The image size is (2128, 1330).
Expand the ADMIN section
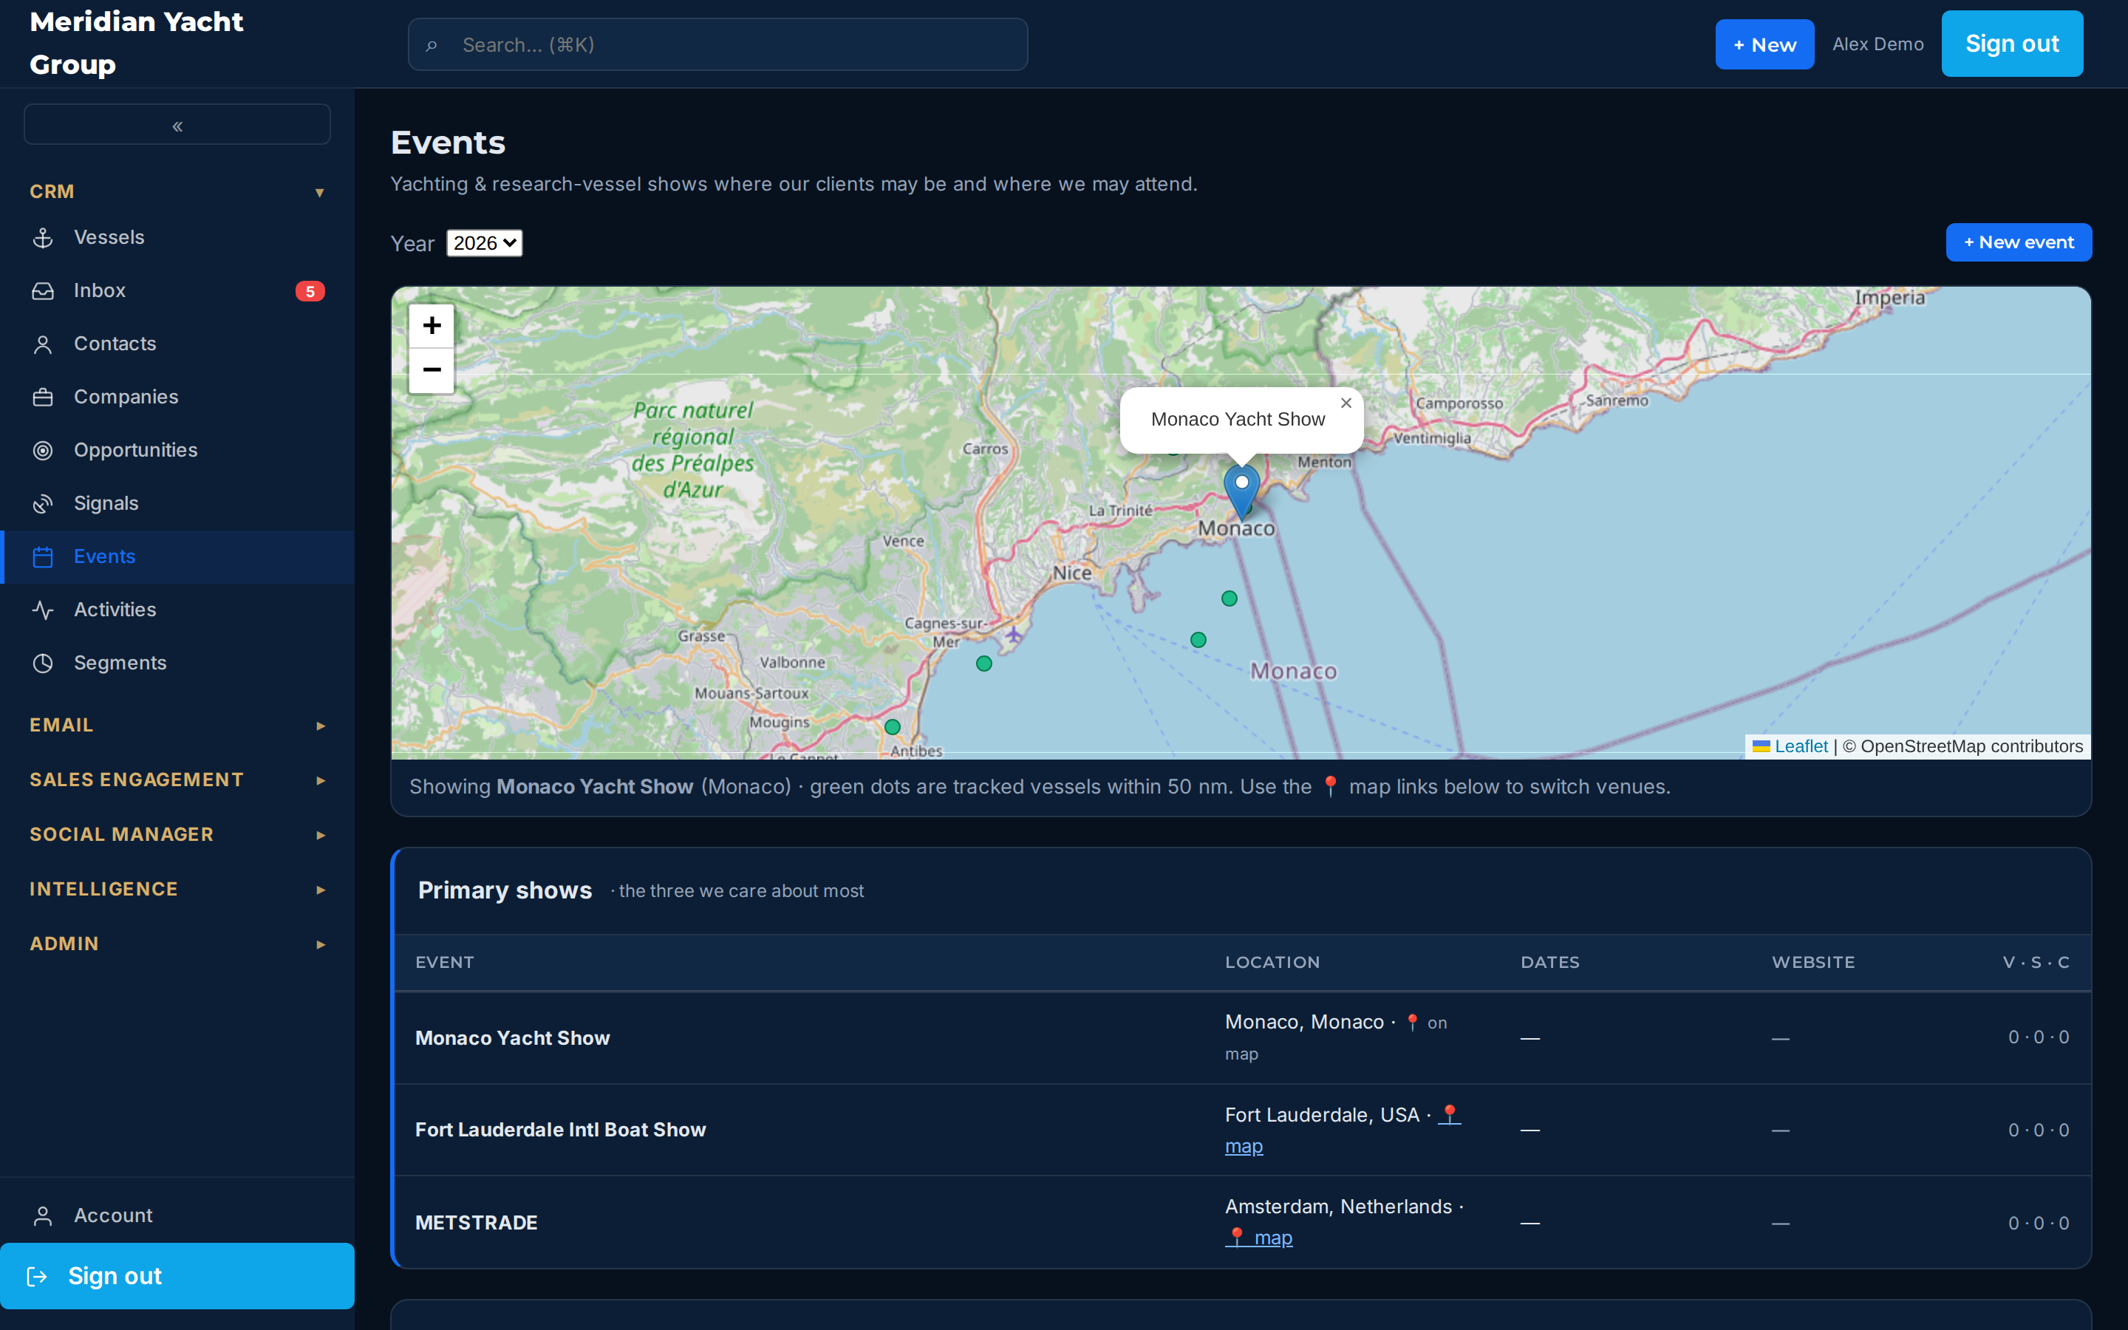point(177,944)
